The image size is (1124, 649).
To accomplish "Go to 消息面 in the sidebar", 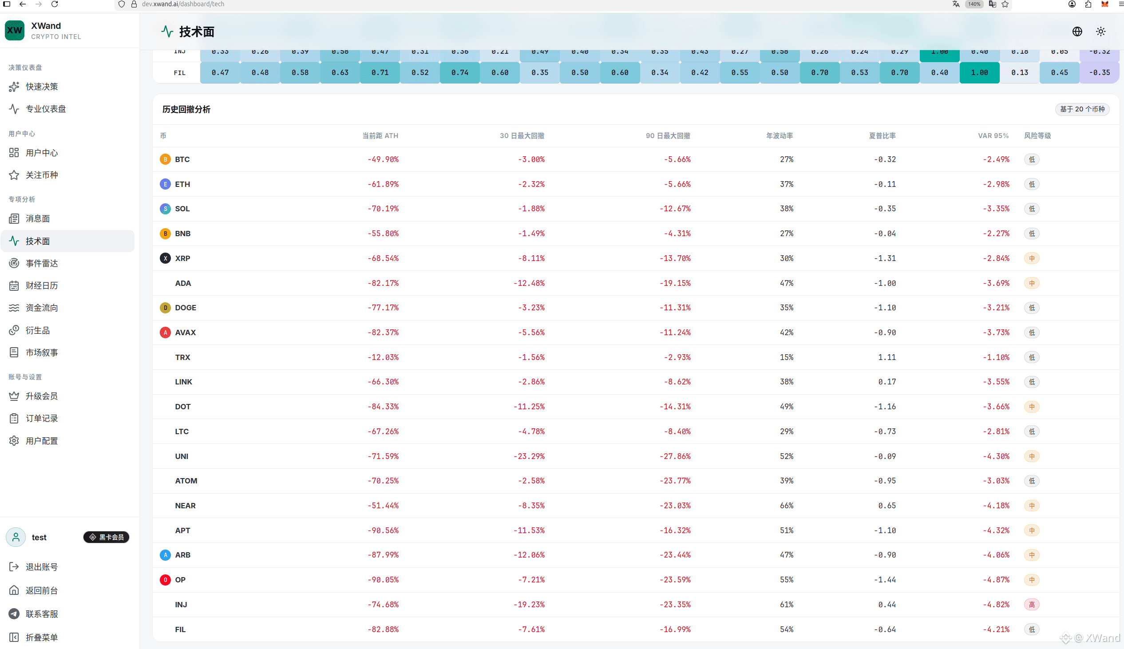I will pyautogui.click(x=68, y=218).
